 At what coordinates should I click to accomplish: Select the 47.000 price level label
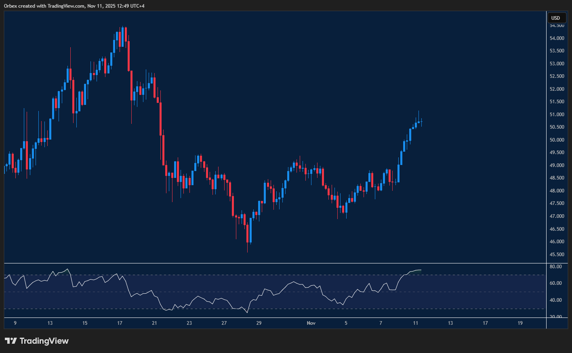pyautogui.click(x=557, y=216)
